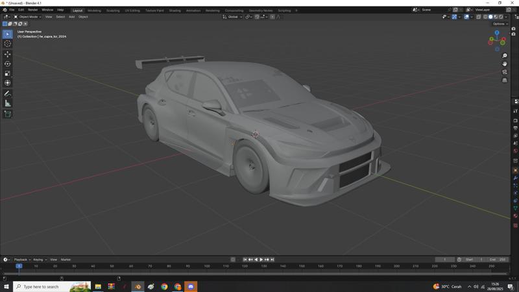Open the Texture properties tab
The image size is (519, 292).
click(x=515, y=226)
